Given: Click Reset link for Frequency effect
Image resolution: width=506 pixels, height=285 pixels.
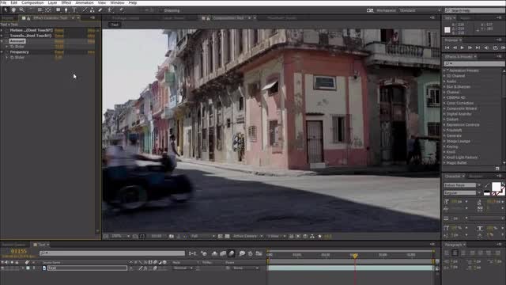Looking at the screenshot, I should pyautogui.click(x=59, y=52).
